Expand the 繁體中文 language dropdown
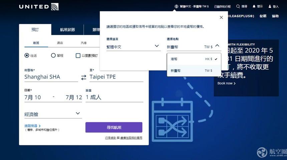Image resolution: width=287 pixels, height=160 pixels. coord(133,47)
